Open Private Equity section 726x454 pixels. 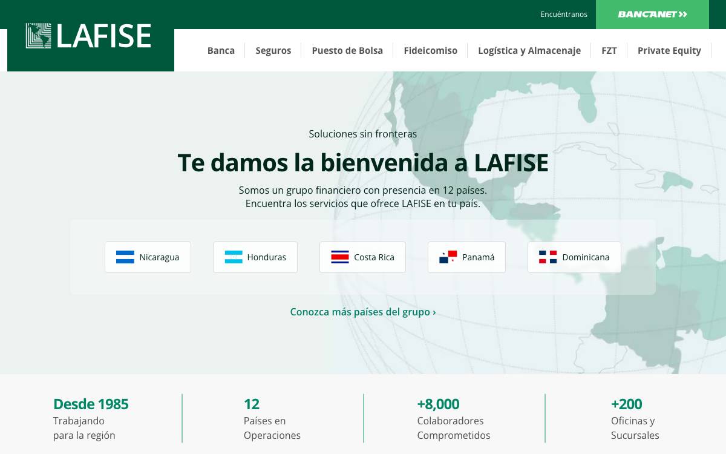[x=669, y=50]
